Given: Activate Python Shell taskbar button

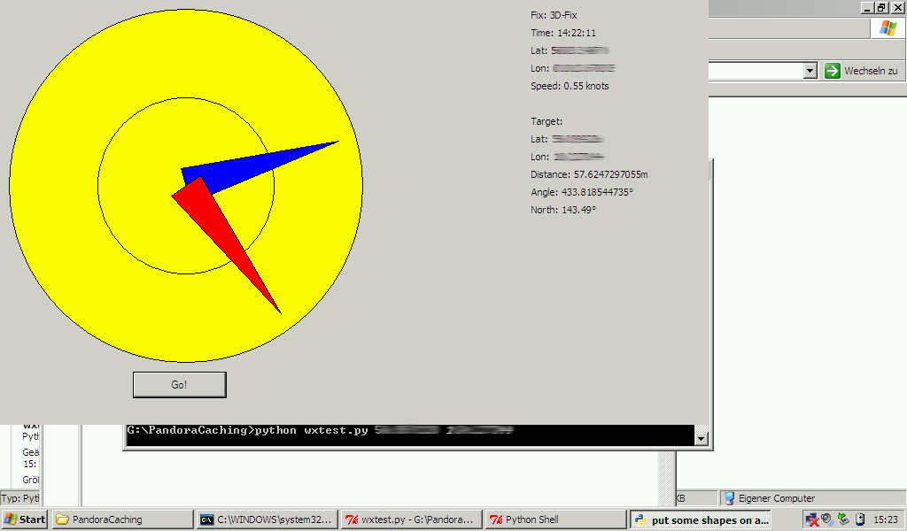Looking at the screenshot, I should coord(555,519).
